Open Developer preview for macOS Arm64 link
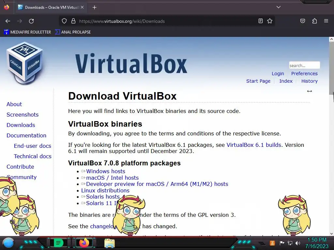Screen dimensions: 334x250 click(x=157, y=184)
